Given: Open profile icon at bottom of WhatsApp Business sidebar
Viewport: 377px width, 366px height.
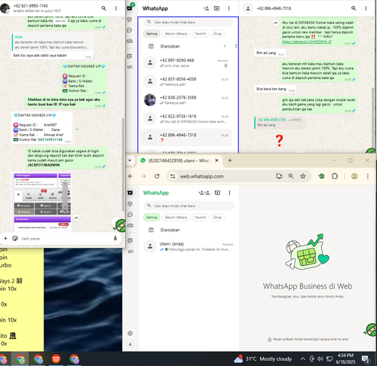Looking at the screenshot, I should pyautogui.click(x=130, y=344).
